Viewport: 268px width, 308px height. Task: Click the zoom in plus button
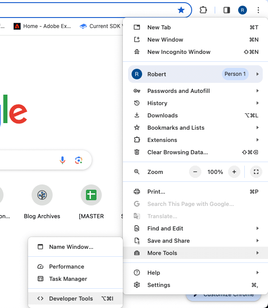[x=234, y=172]
